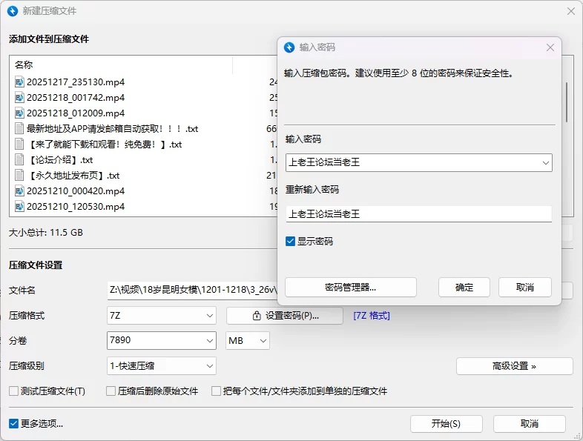Tick 压缩后删除原始文件 checkbox
Viewport: 583px width, 441px height.
[x=111, y=391]
